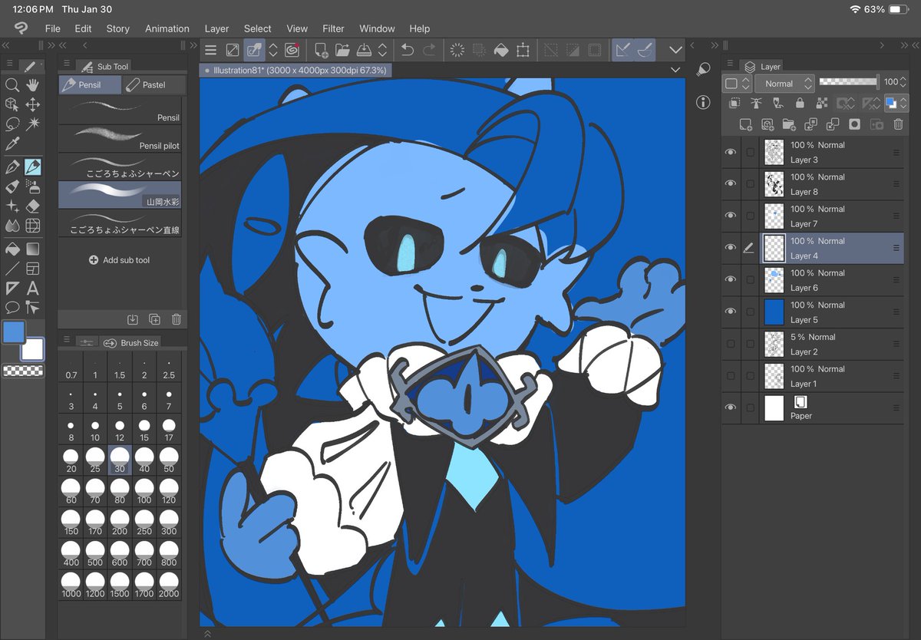
Task: Choose the 山岡水彩 brush
Action: 120,194
